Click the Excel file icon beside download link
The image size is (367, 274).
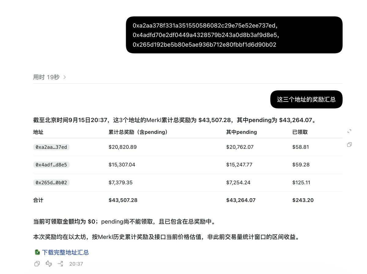[37, 252]
